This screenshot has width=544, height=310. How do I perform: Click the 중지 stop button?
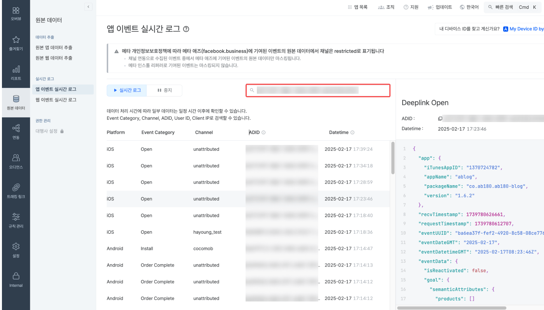[x=164, y=90]
